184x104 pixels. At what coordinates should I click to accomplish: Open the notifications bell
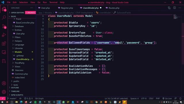coord(180,99)
